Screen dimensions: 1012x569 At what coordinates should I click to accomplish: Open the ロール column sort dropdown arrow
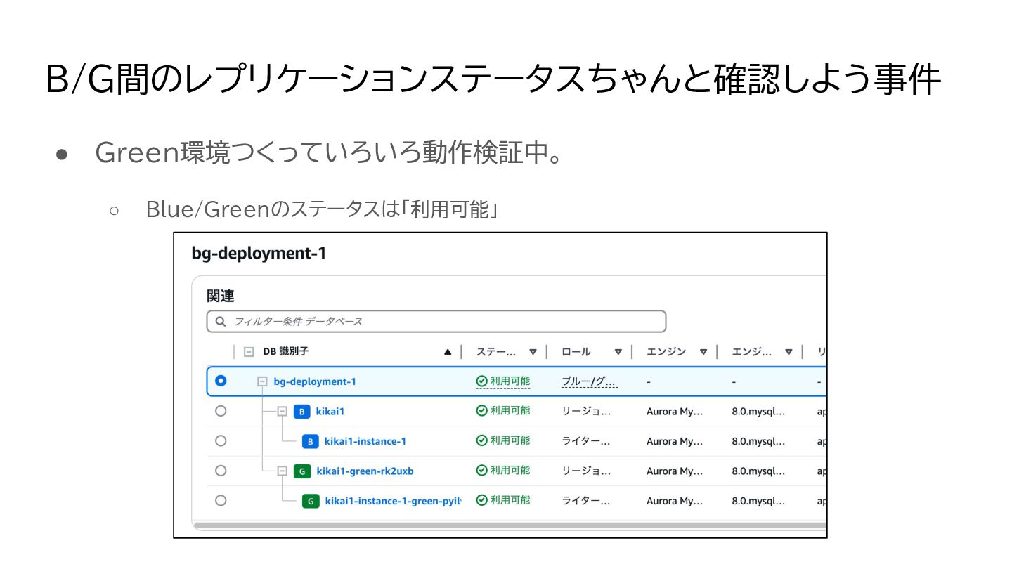coord(618,352)
